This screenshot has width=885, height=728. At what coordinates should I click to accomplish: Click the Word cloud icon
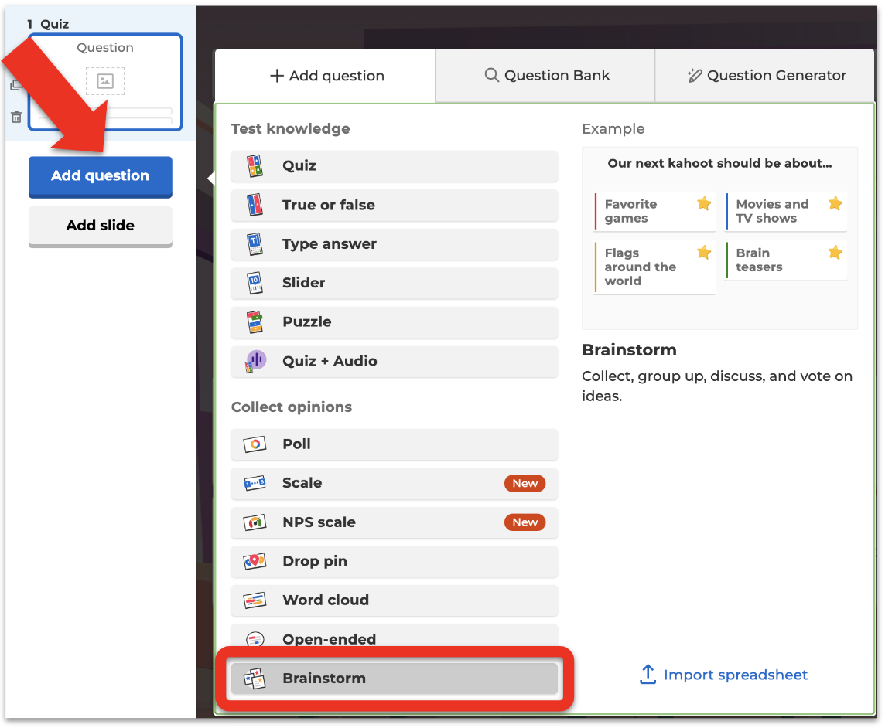click(255, 600)
